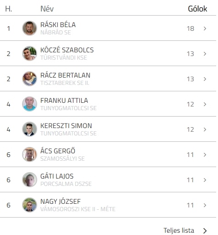Click the arrow icon after Teljes lista

205,230
